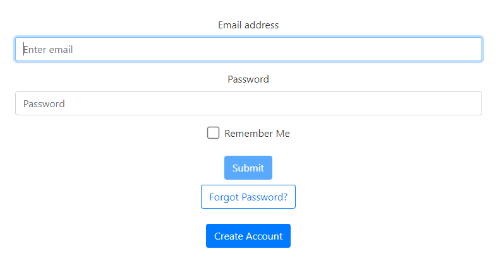This screenshot has height=261, width=496.
Task: Place cursor in the password text box
Action: pos(248,103)
